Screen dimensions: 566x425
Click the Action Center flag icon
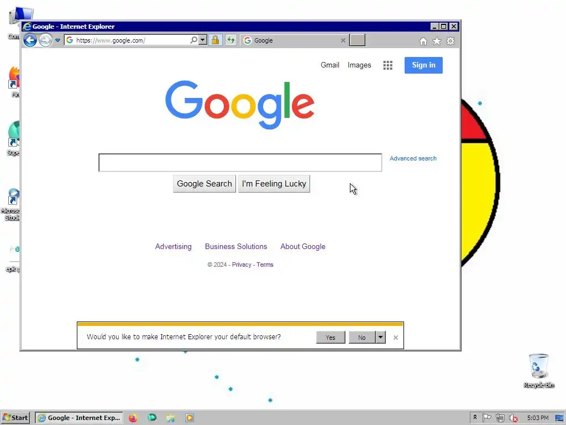coord(486,418)
